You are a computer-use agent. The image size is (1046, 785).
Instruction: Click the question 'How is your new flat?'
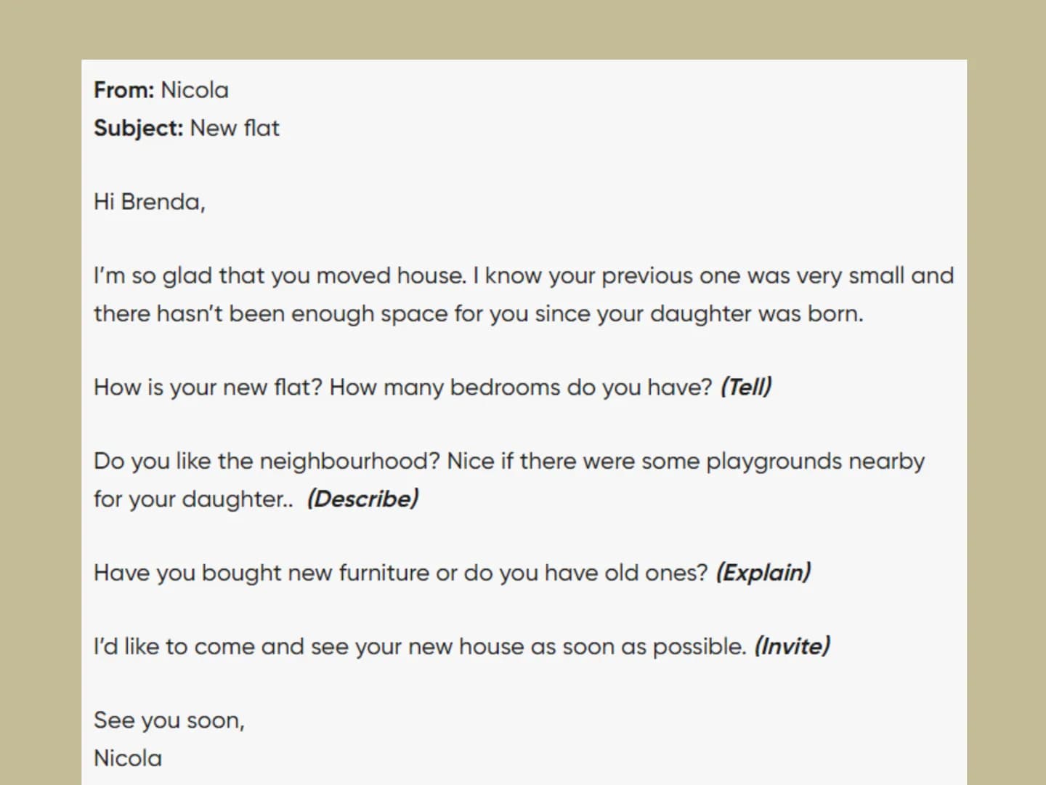pyautogui.click(x=208, y=387)
